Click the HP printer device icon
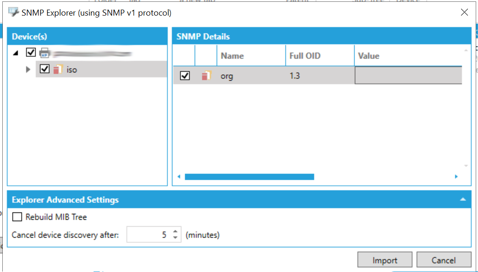This screenshot has height=272, width=478. (x=44, y=53)
